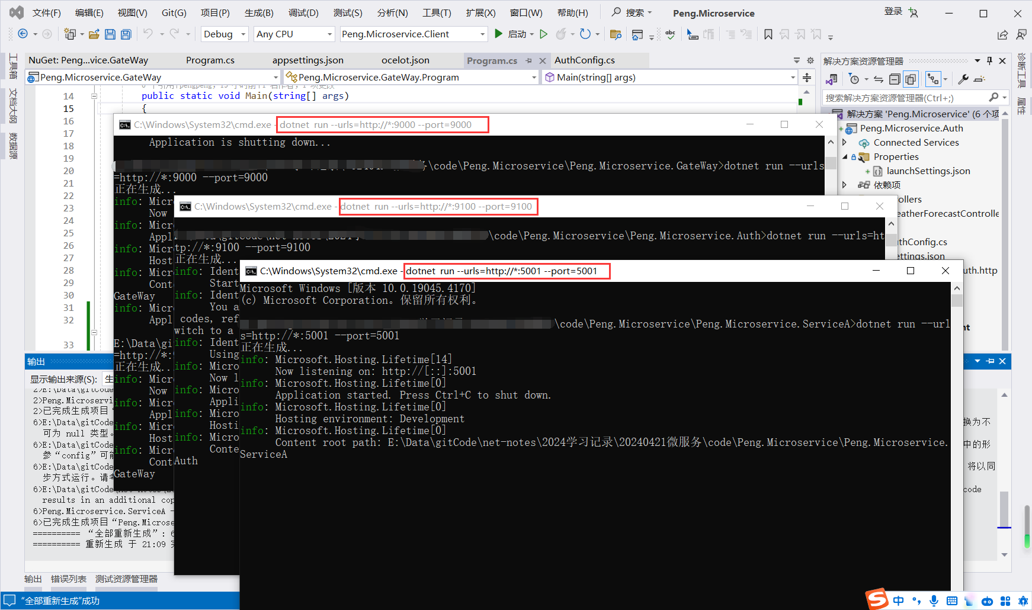Open the Git(G) menu
The width and height of the screenshot is (1032, 610).
[174, 12]
